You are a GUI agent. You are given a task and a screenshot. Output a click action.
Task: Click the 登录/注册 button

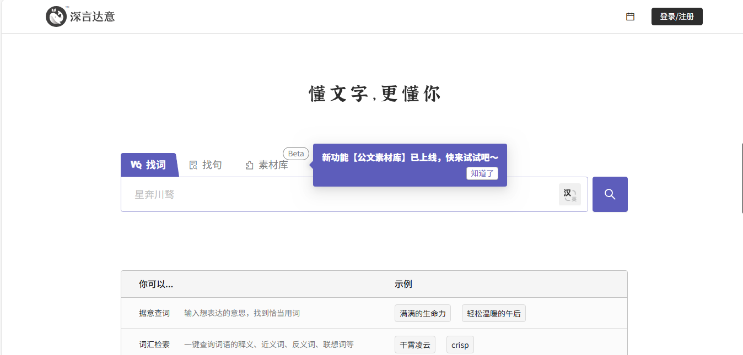point(677,17)
